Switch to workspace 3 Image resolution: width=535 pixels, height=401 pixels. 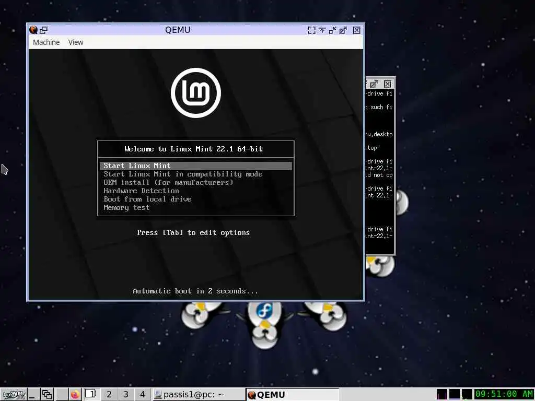(125, 395)
